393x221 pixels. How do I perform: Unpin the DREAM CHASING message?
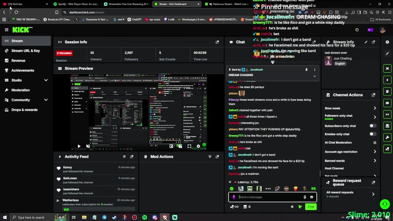pos(306,70)
